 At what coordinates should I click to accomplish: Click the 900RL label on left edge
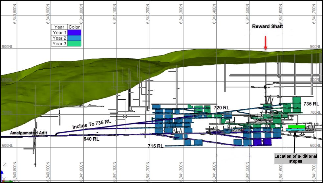click(6, 47)
